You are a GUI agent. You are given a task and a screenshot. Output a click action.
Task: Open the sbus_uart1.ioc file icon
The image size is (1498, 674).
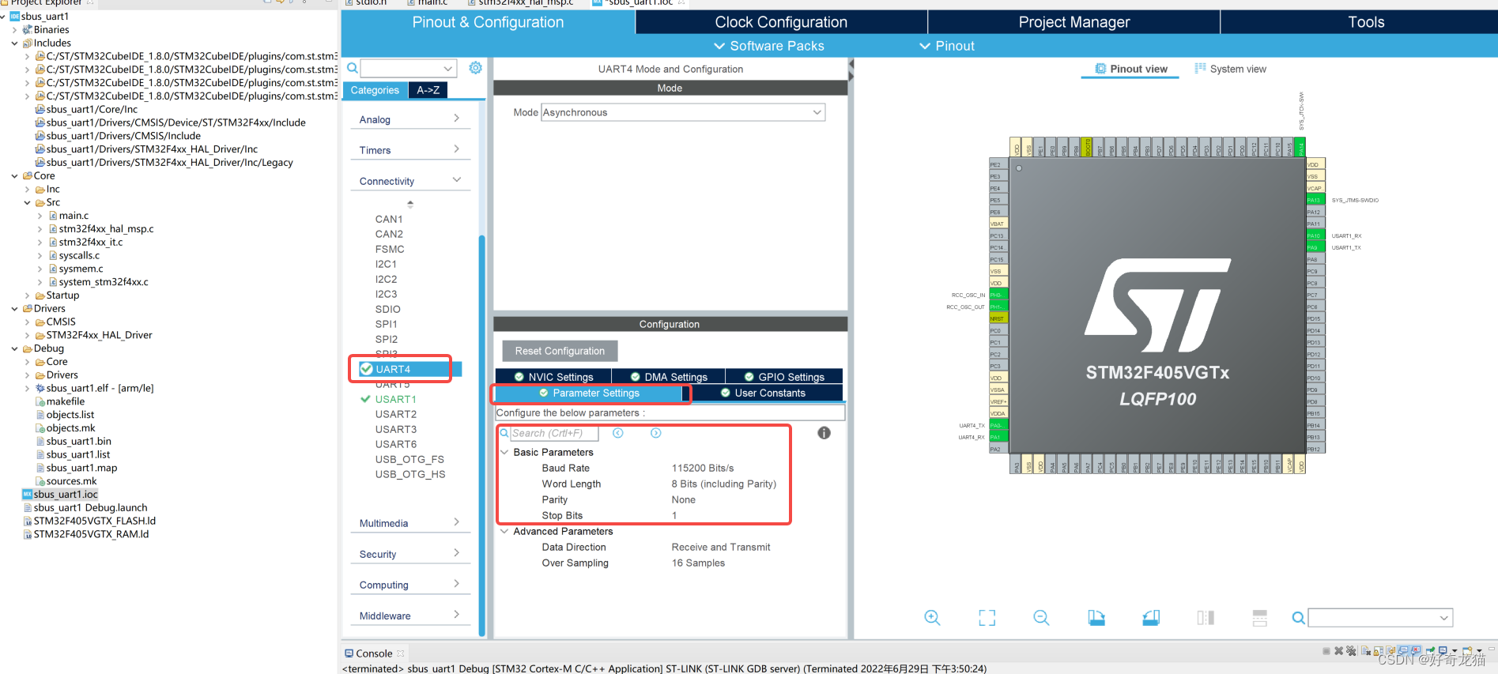[x=27, y=495]
